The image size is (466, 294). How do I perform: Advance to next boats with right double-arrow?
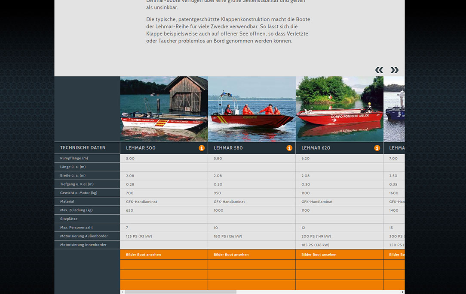click(394, 70)
